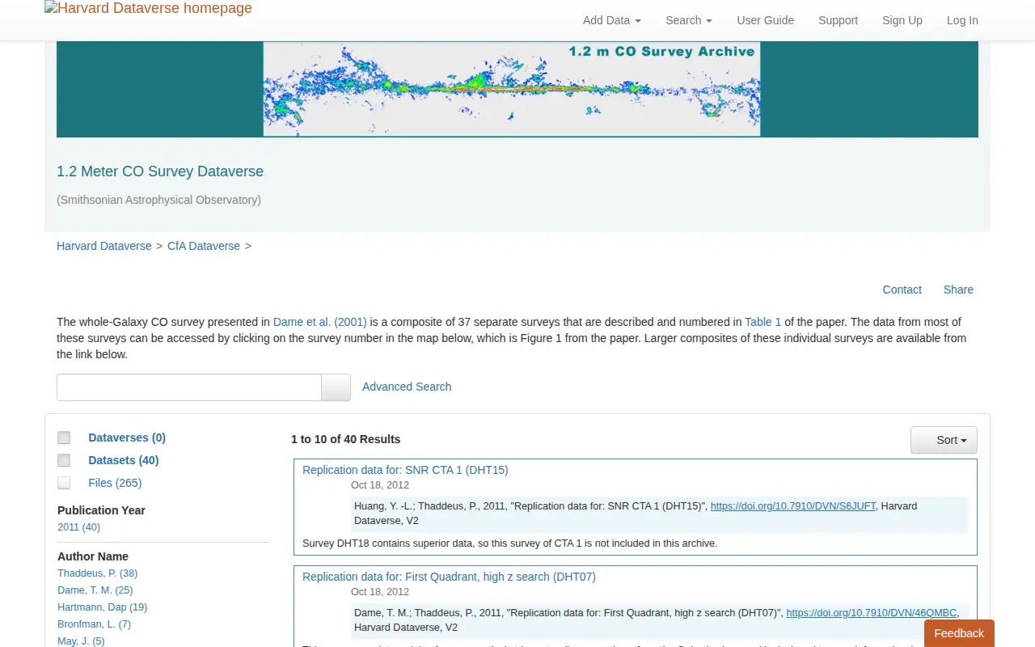Open the Table 1 link
The image size is (1035, 647).
(x=763, y=322)
